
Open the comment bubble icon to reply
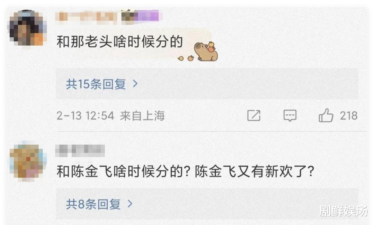pyautogui.click(x=290, y=116)
